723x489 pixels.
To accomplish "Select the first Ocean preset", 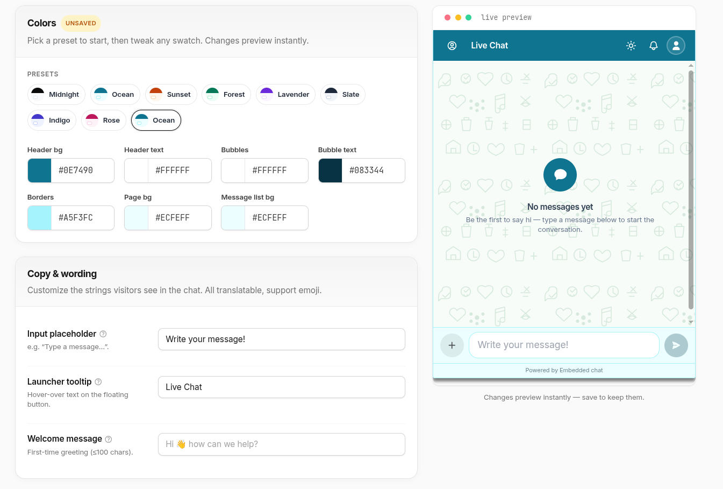I will point(116,95).
